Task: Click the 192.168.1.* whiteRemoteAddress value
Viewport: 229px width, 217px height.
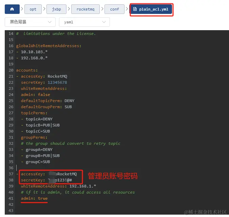Action: 83,186
